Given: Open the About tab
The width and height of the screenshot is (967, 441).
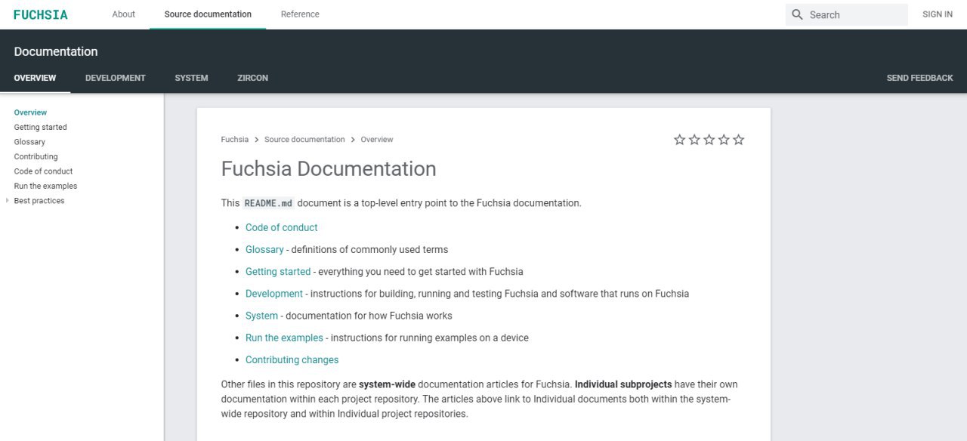Looking at the screenshot, I should 123,14.
